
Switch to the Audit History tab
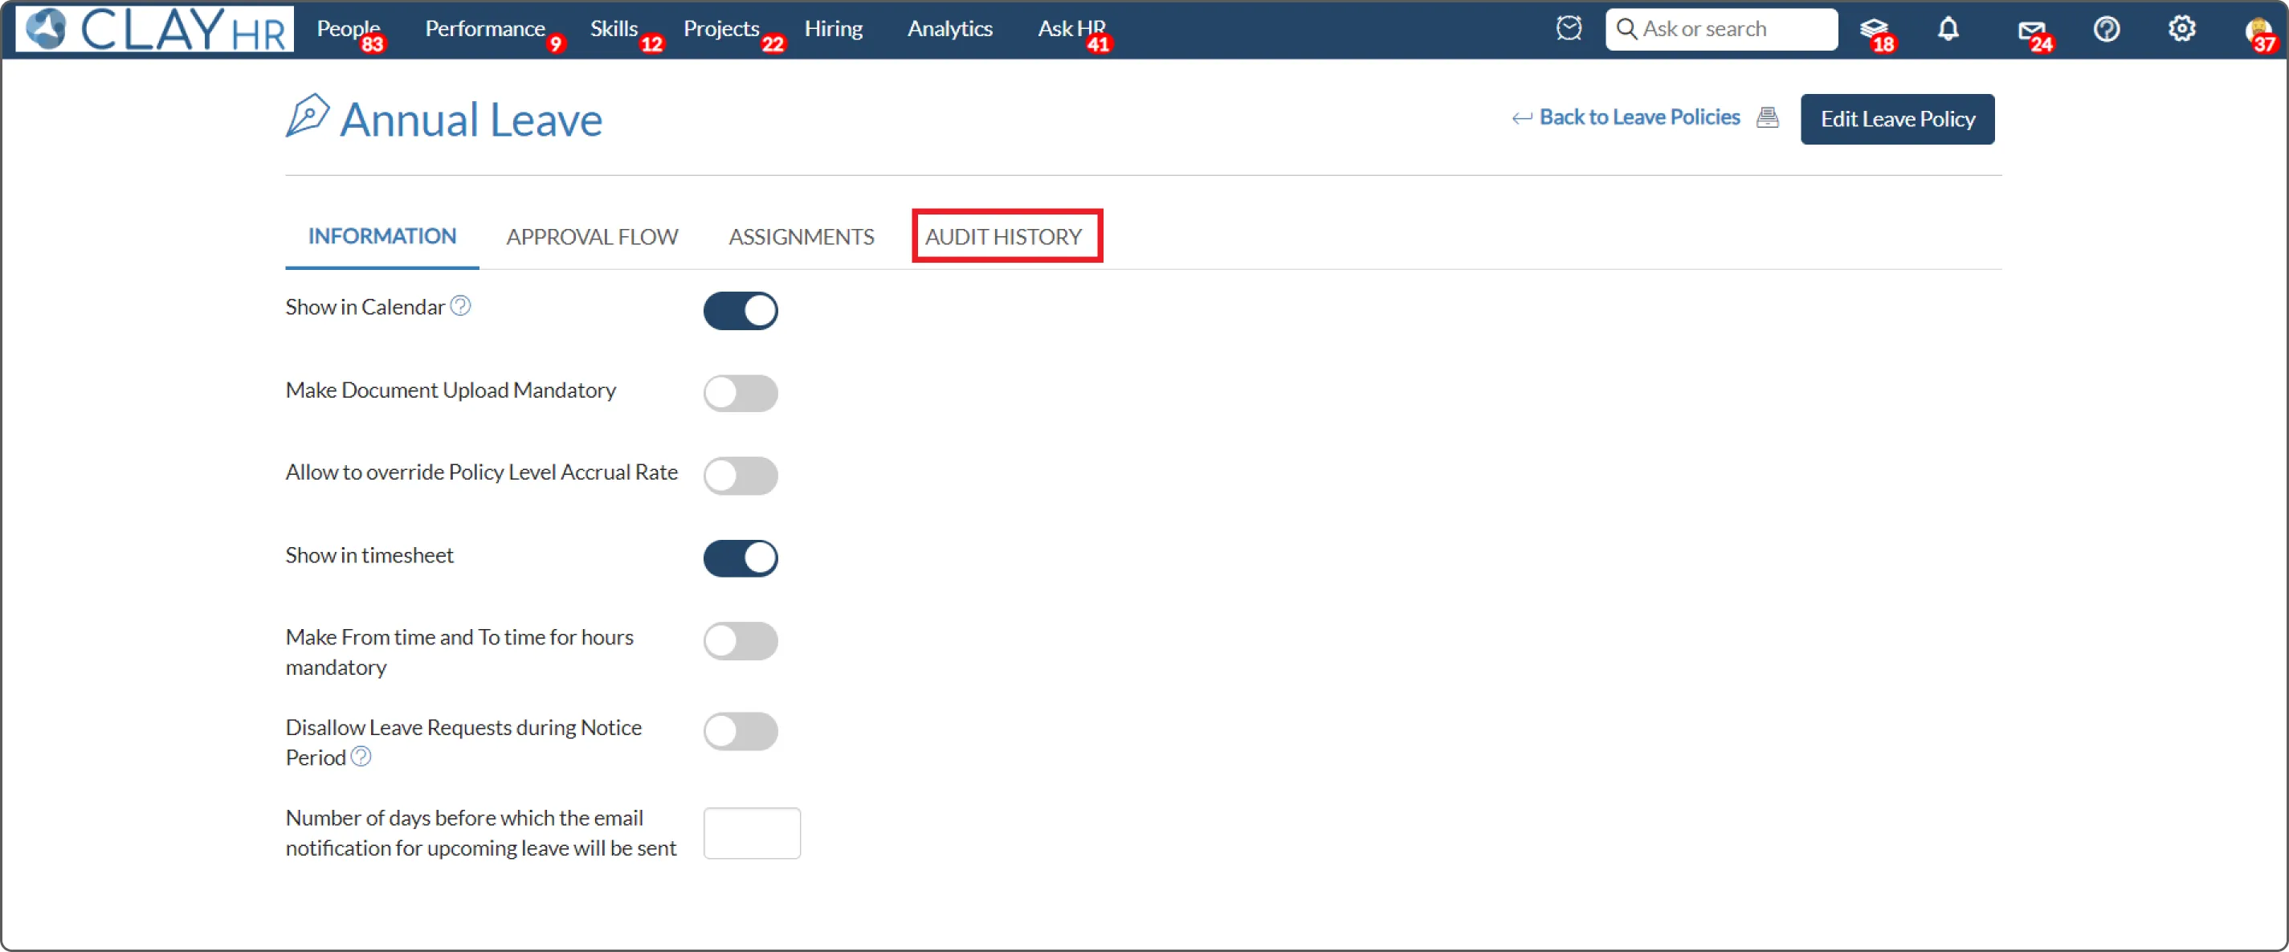(x=1003, y=236)
